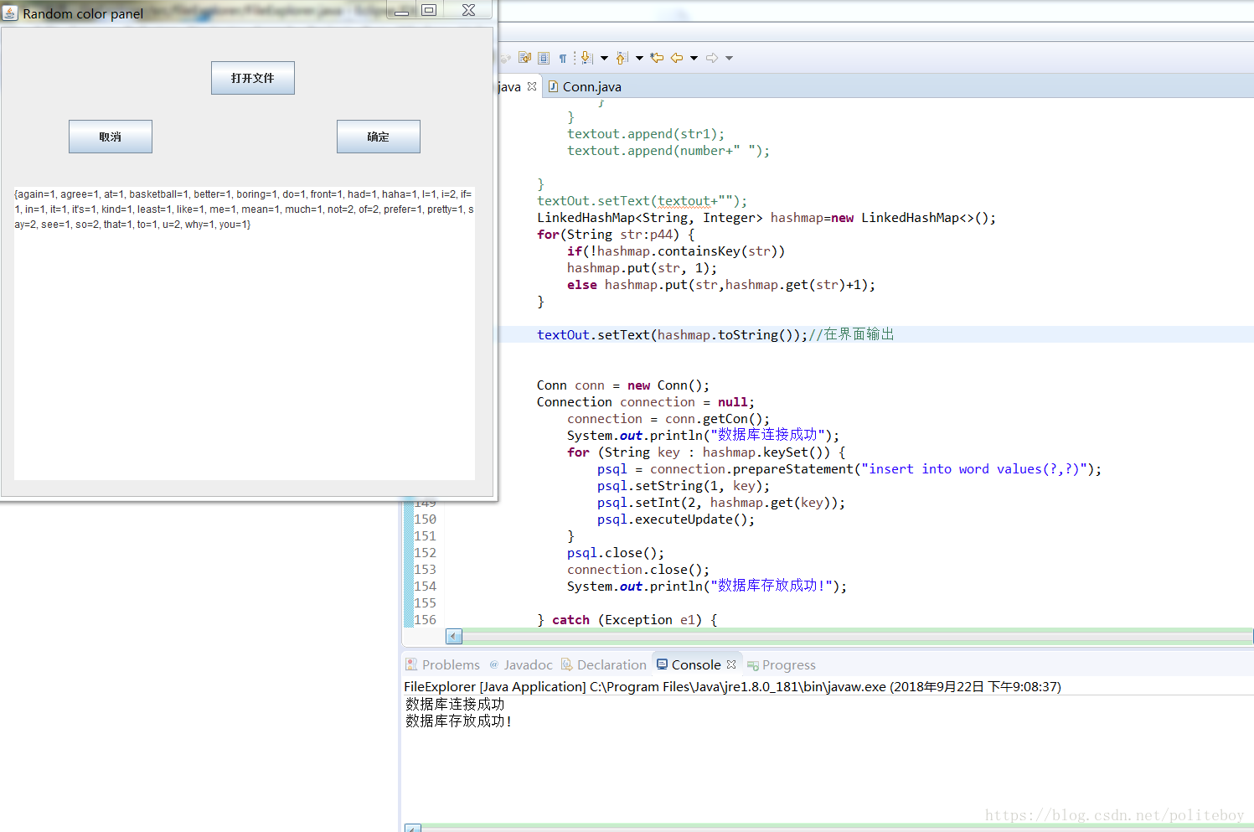The width and height of the screenshot is (1254, 832).
Task: Click the Forward navigation arrow icon
Action: click(712, 58)
